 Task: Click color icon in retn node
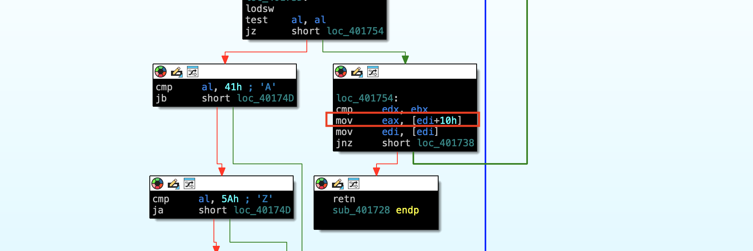click(322, 184)
